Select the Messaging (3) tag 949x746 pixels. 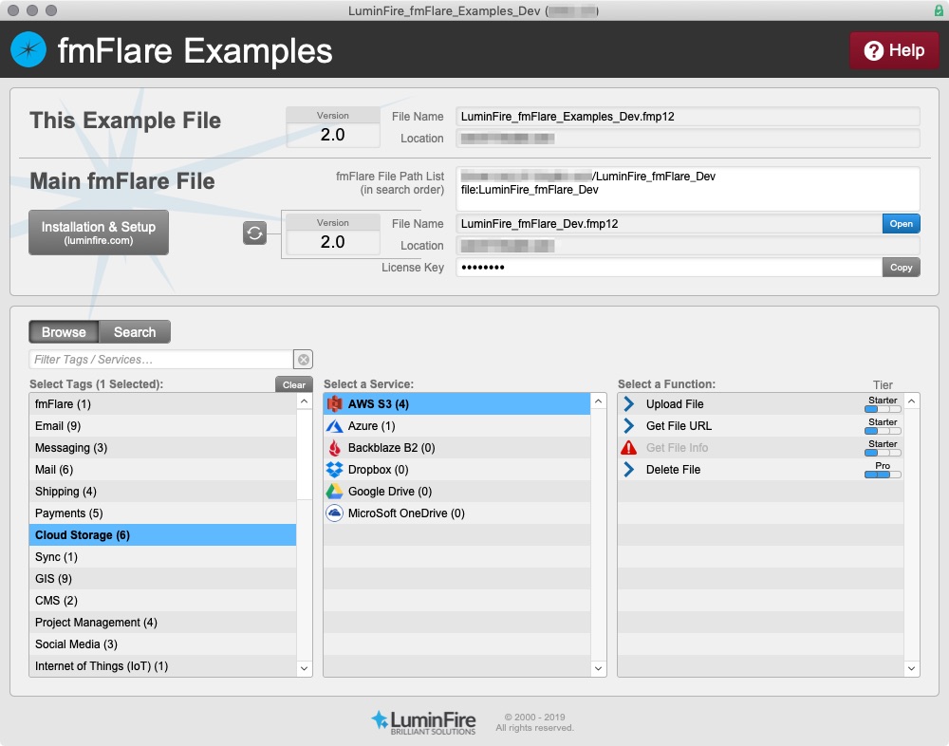click(163, 447)
